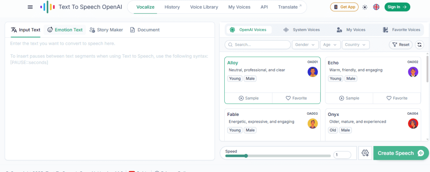Open My Voices tab in voice panel
Viewport: 430px width, 172px height.
(x=351, y=30)
